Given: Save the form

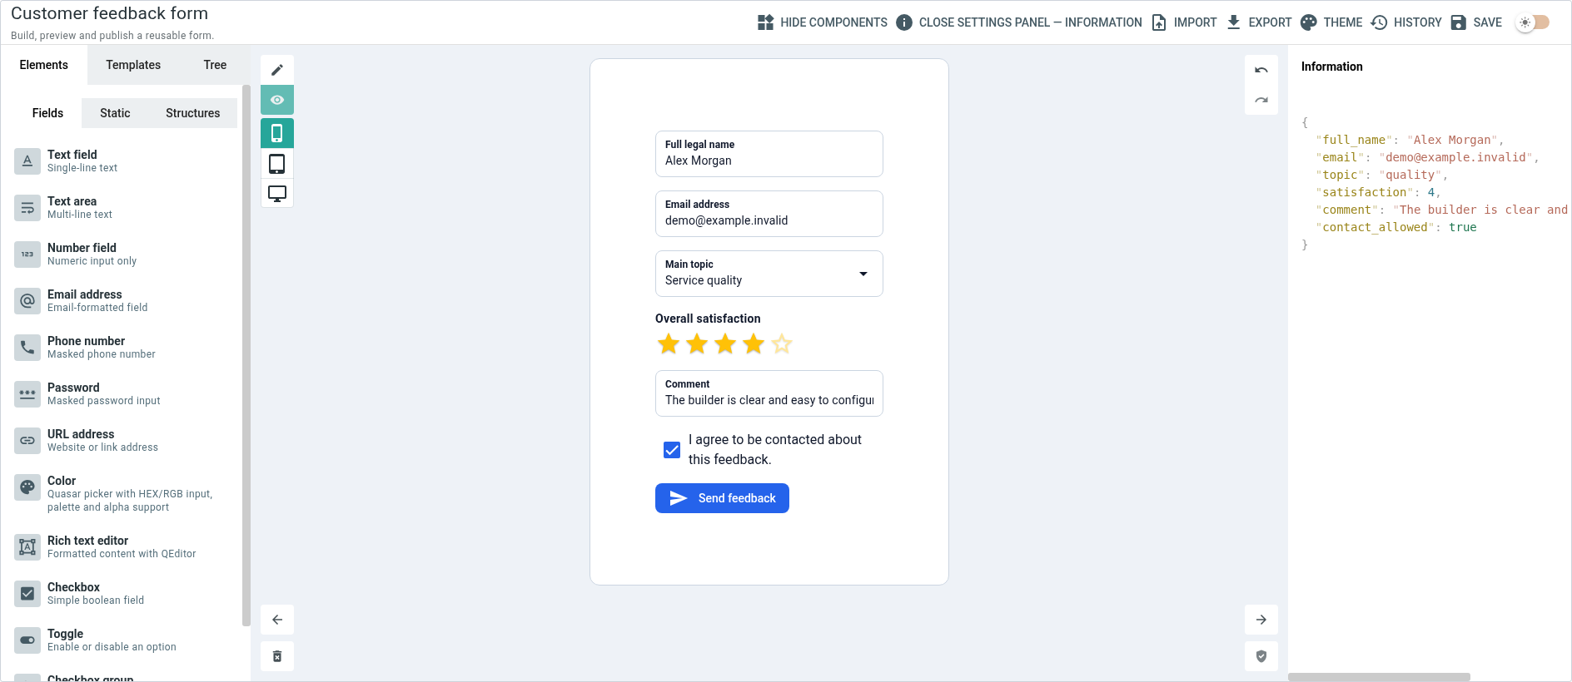Looking at the screenshot, I should point(1476,22).
